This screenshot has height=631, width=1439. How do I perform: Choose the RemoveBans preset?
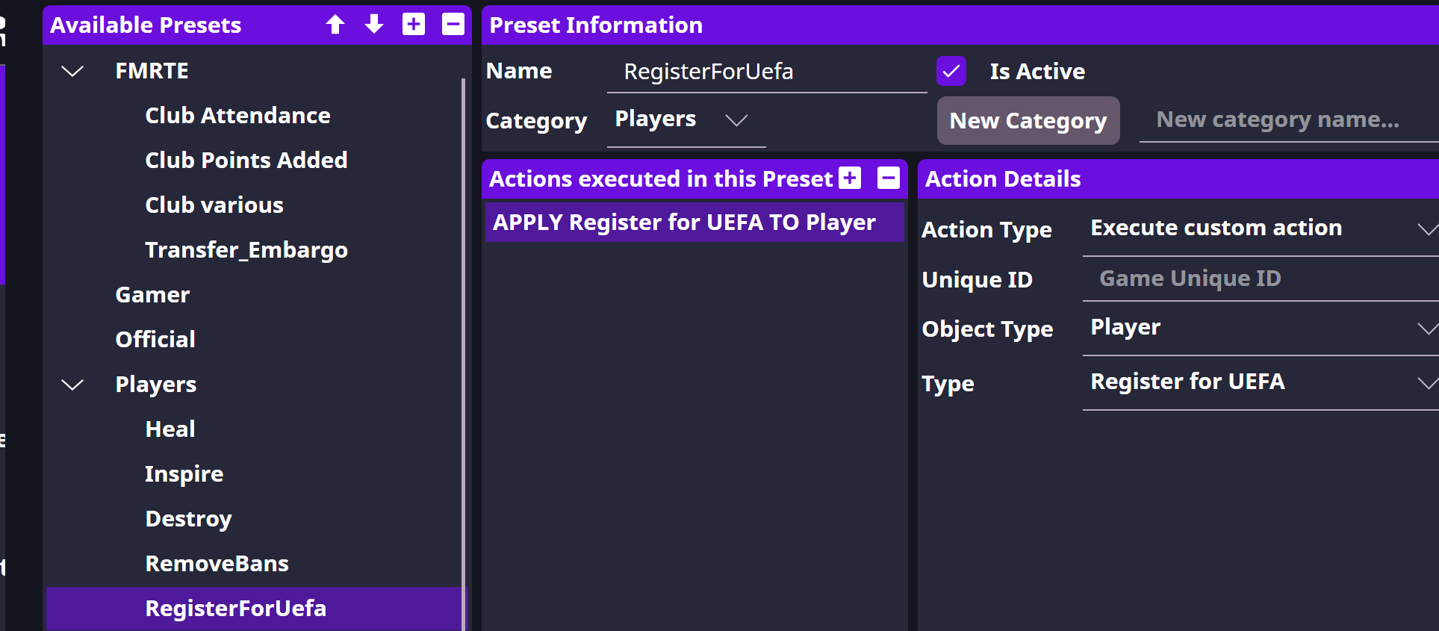tap(217, 564)
